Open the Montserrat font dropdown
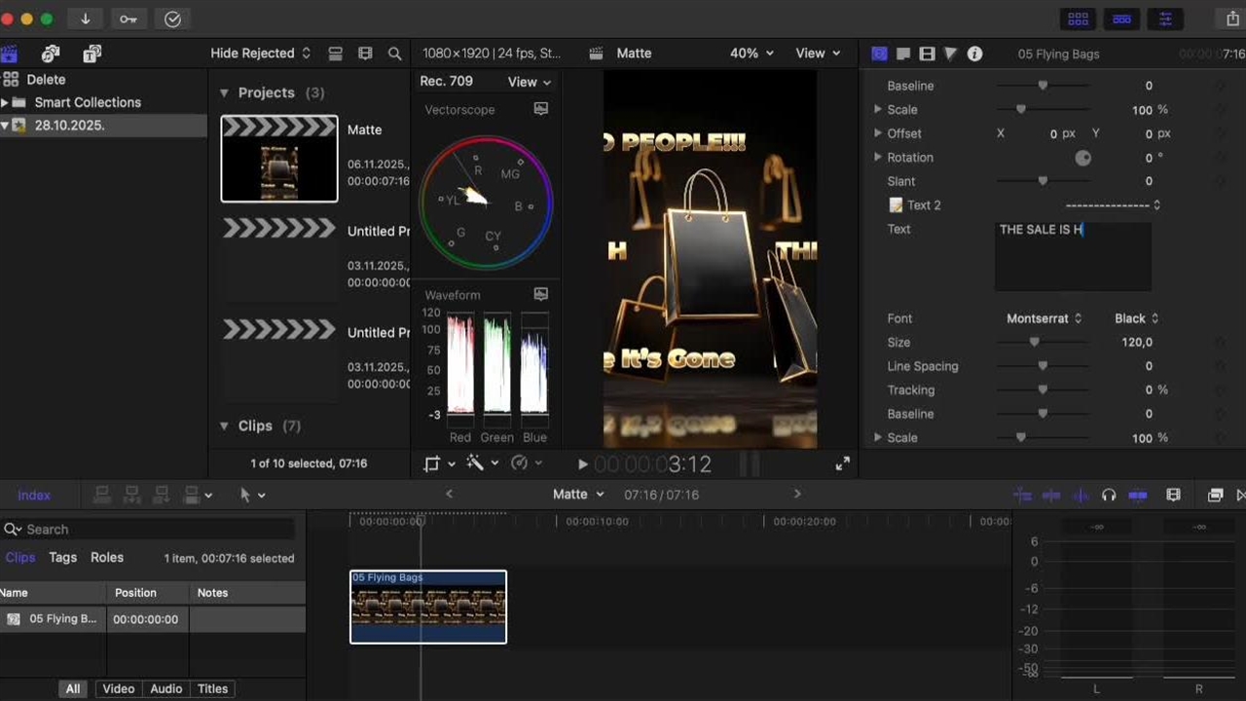 (x=1044, y=318)
